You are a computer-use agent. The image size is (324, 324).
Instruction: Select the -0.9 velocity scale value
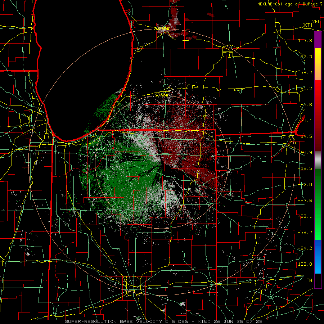coord(306,153)
